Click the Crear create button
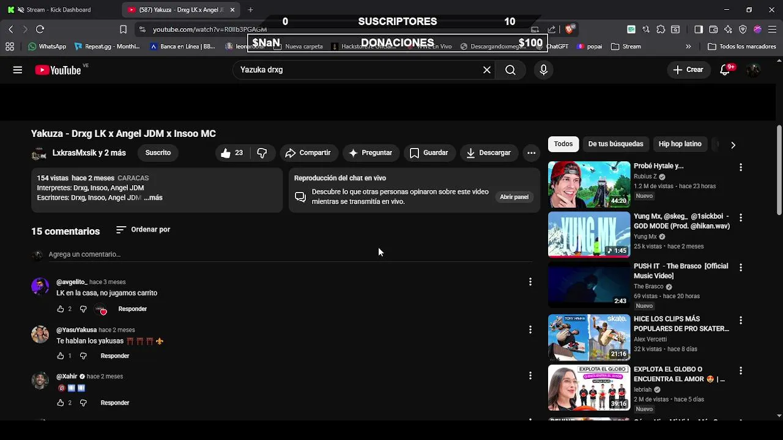Image resolution: width=783 pixels, height=440 pixels. point(688,70)
